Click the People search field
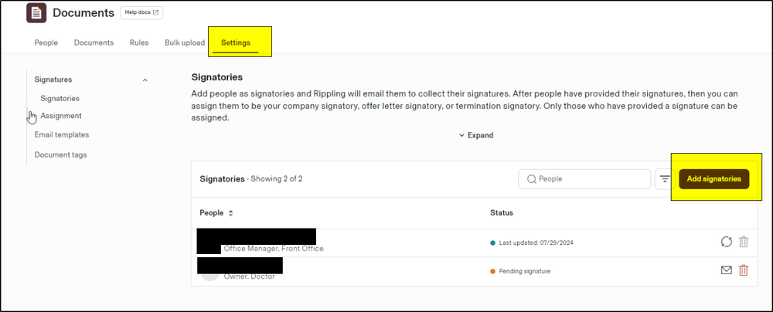 (x=584, y=179)
